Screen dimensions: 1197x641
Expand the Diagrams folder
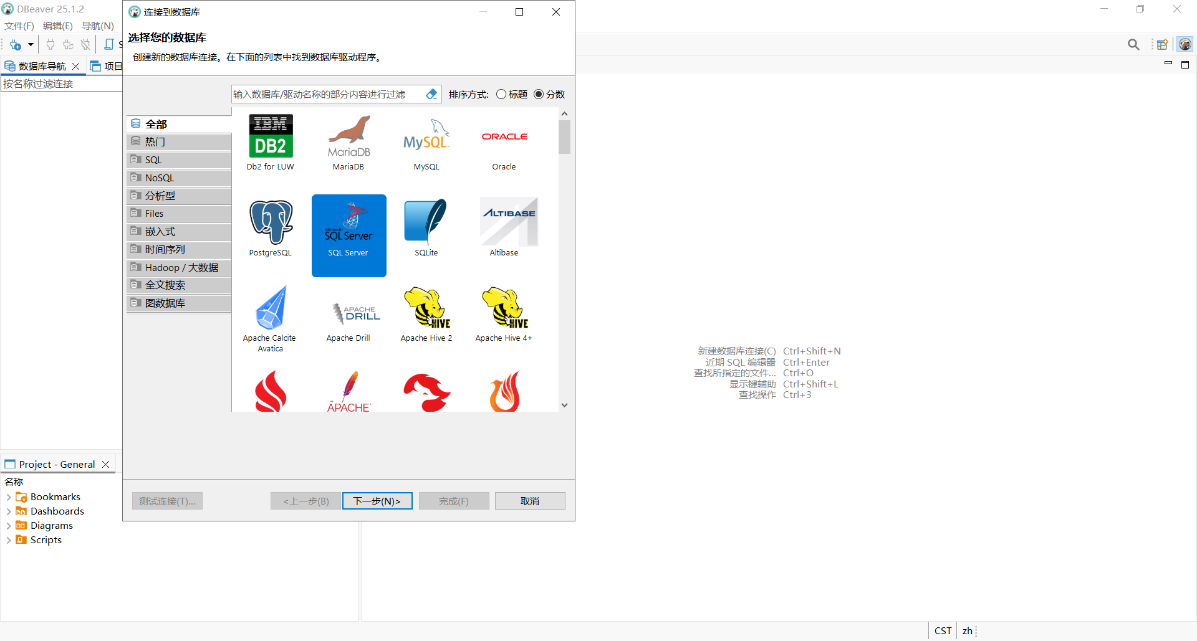coord(9,526)
